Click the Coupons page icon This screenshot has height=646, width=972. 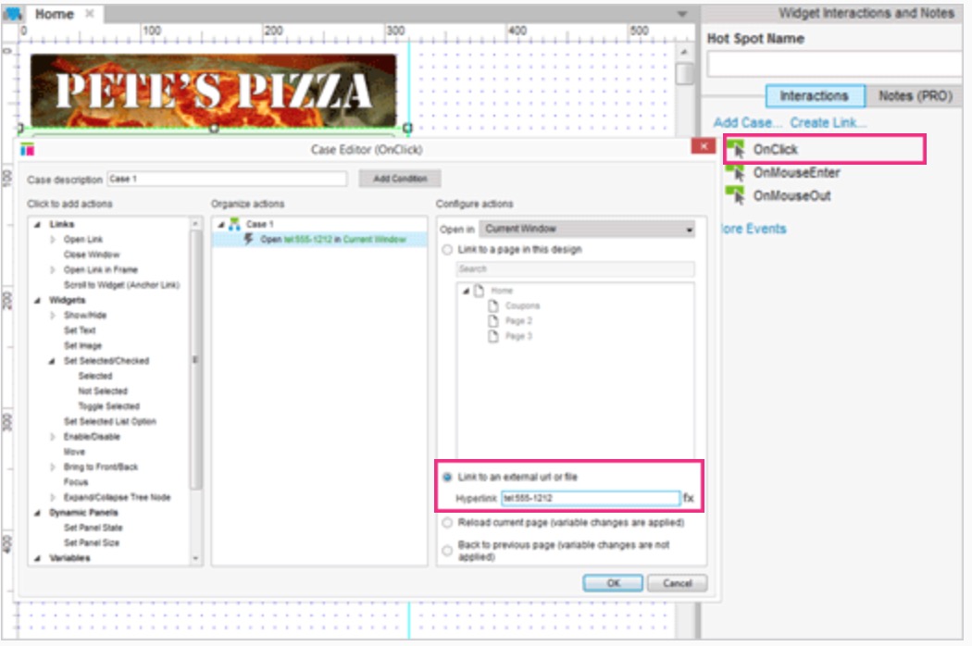tap(493, 305)
